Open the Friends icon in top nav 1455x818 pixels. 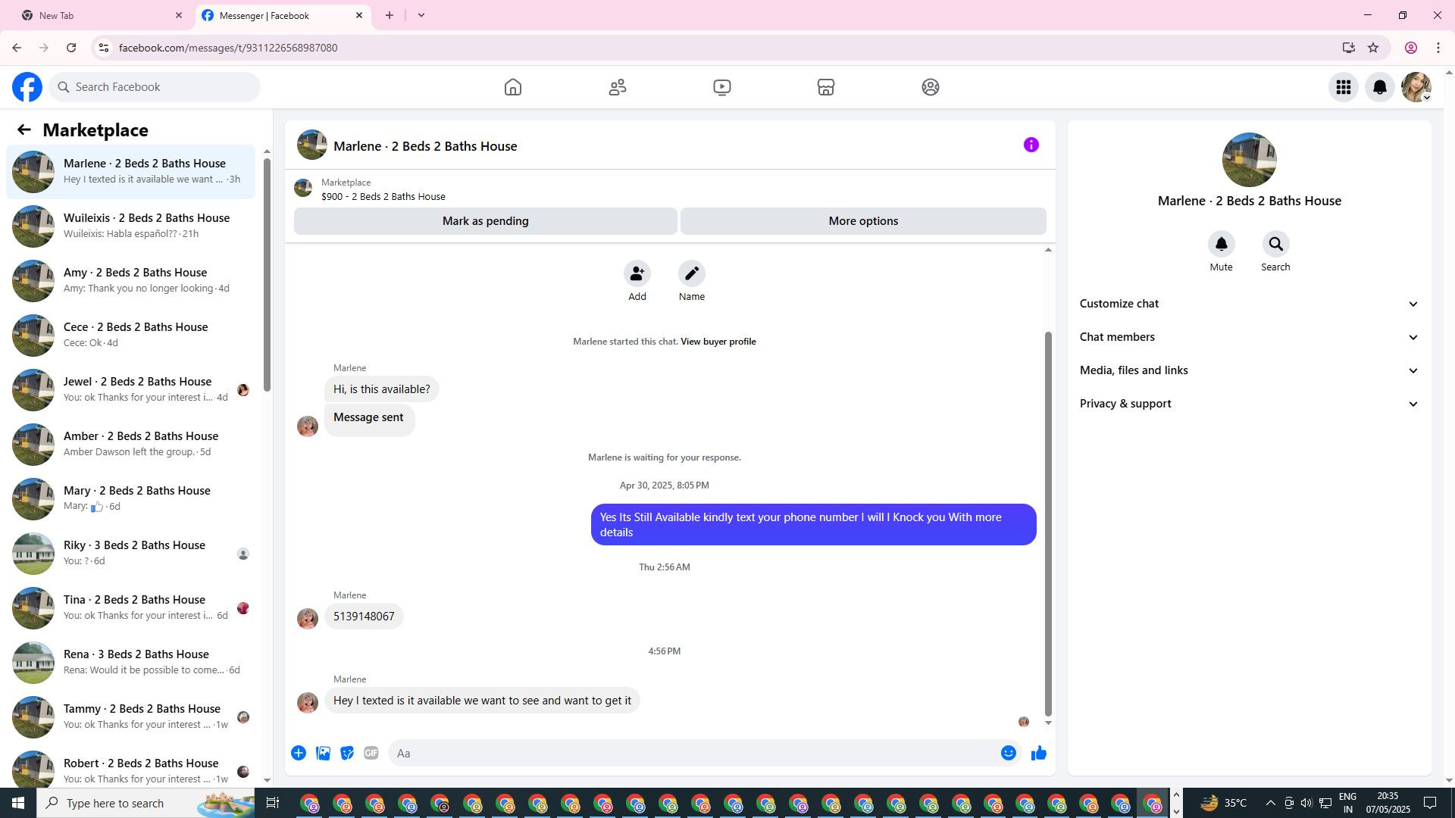[x=618, y=87]
